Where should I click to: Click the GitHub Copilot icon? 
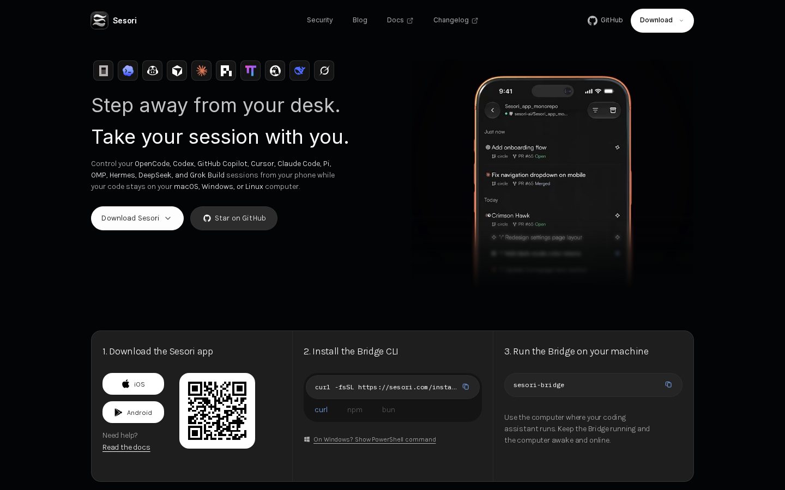(152, 70)
